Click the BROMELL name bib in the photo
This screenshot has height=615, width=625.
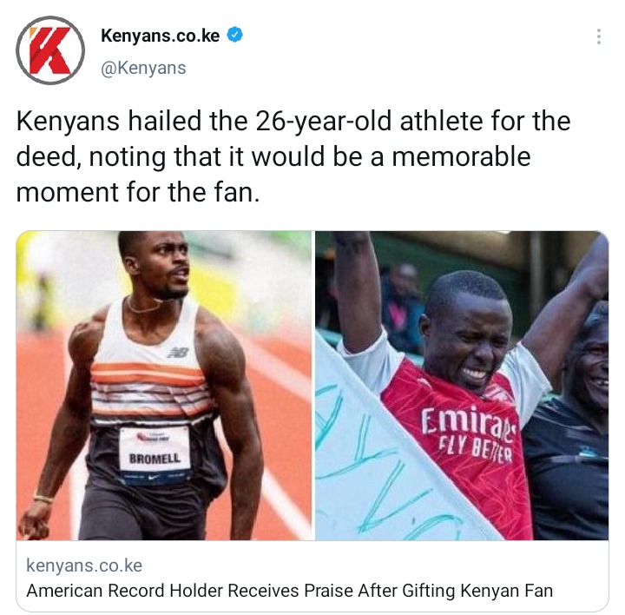[x=155, y=453]
